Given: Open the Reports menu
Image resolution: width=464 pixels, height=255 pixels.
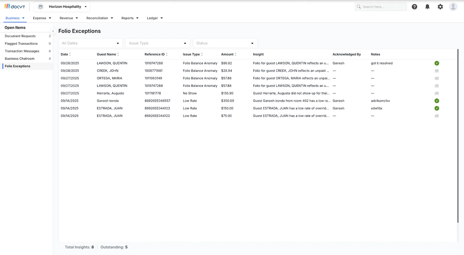Looking at the screenshot, I should 130,18.
